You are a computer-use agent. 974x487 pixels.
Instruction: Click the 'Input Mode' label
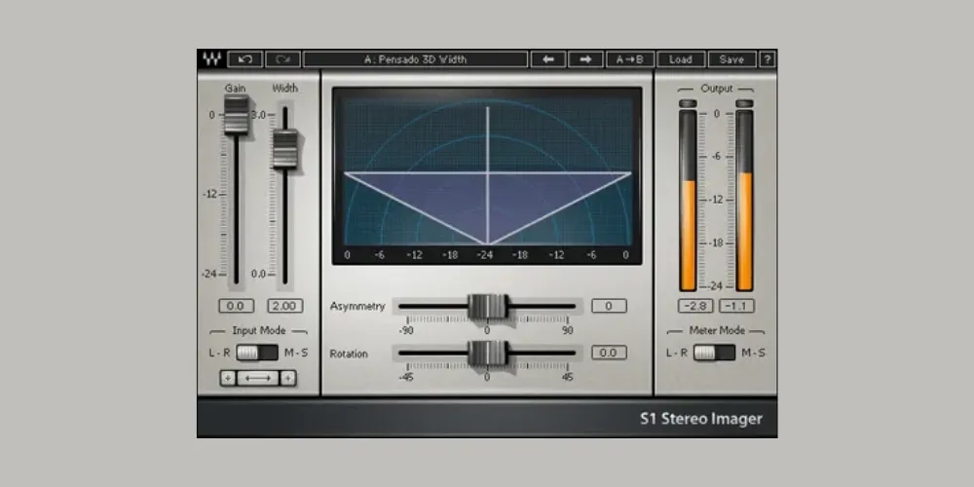coord(259,331)
